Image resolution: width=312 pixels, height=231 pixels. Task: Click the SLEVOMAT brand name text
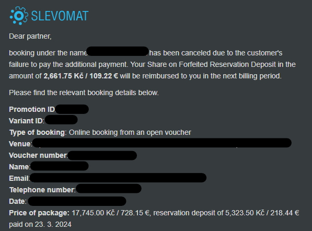click(x=60, y=16)
